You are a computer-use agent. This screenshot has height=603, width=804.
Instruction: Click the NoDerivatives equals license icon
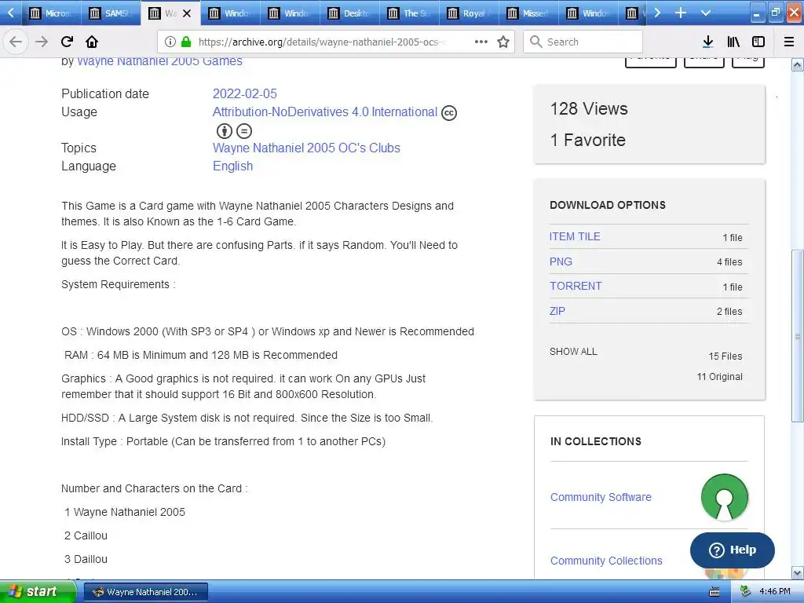[x=244, y=131]
